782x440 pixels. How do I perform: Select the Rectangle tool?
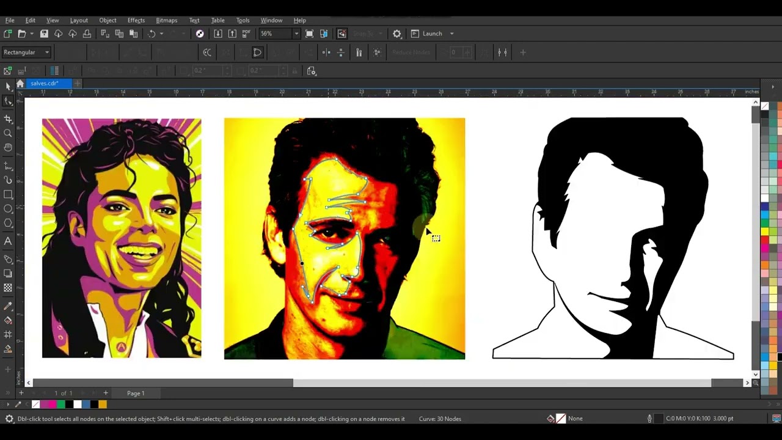click(x=8, y=195)
